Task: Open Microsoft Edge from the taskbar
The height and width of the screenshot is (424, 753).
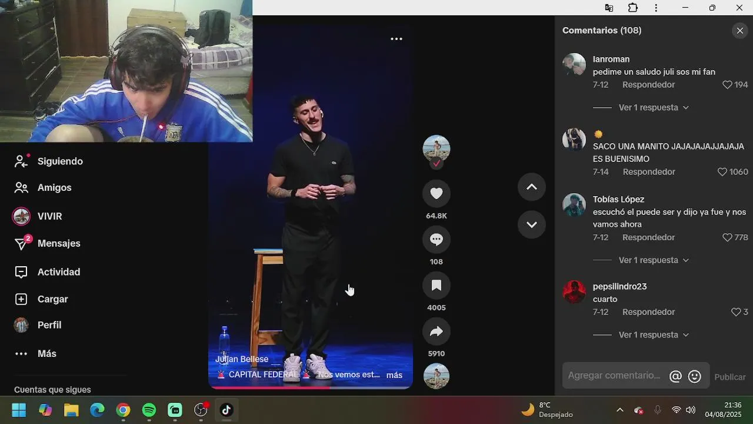Action: coord(97,410)
